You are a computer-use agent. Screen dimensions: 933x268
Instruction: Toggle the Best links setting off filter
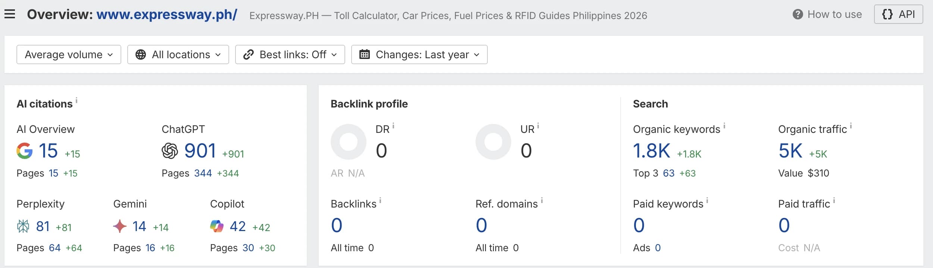pos(290,54)
